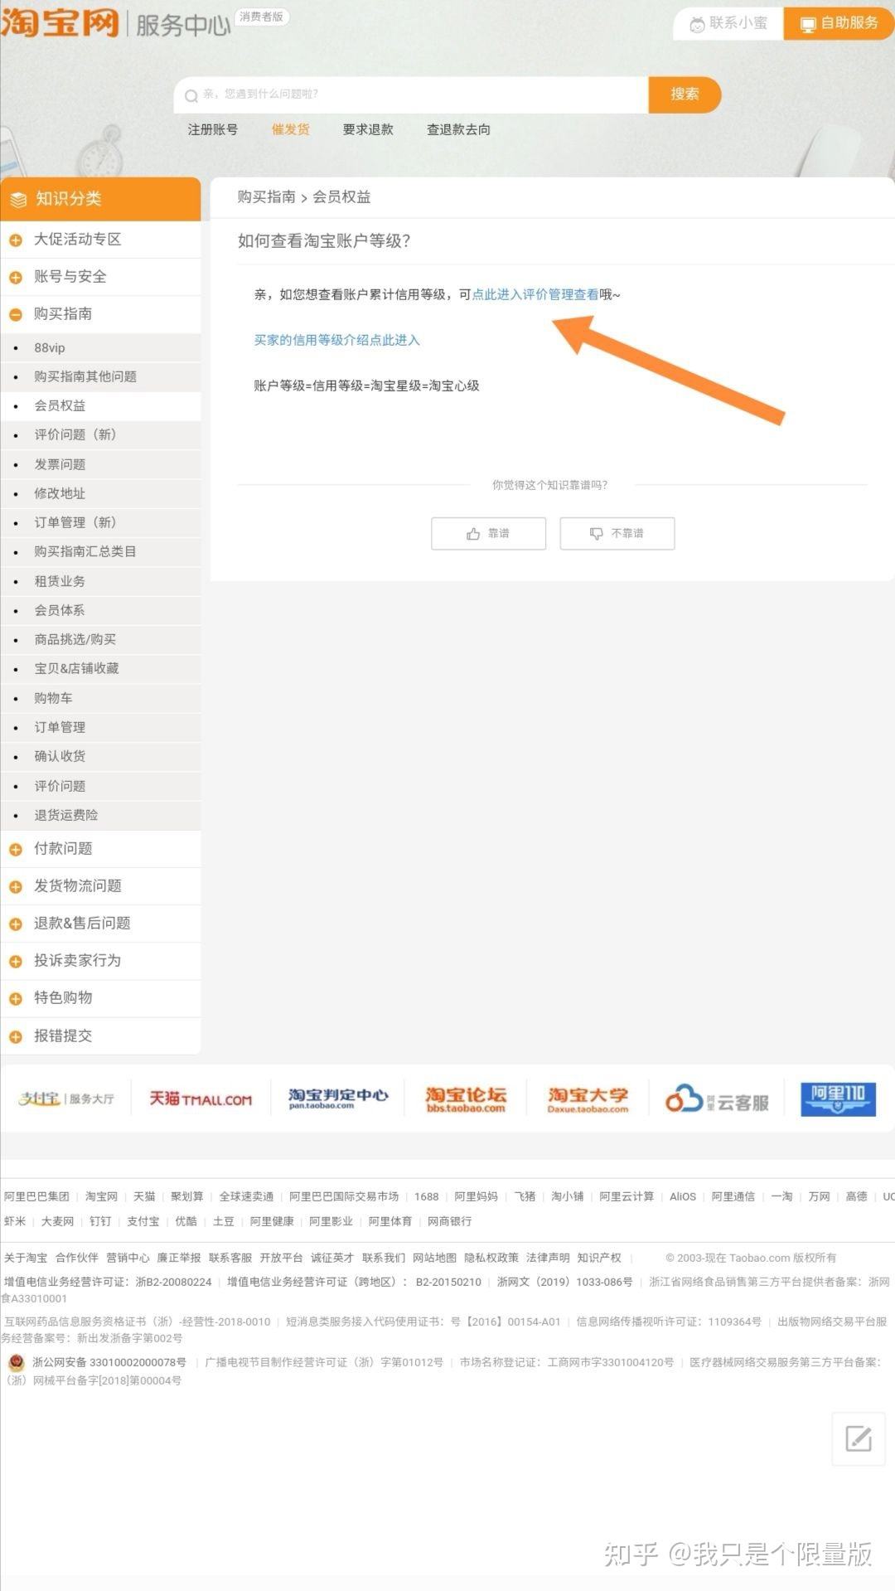Viewport: 895px width, 1591px height.
Task: Click the 要求退款 quick link
Action: point(368,129)
